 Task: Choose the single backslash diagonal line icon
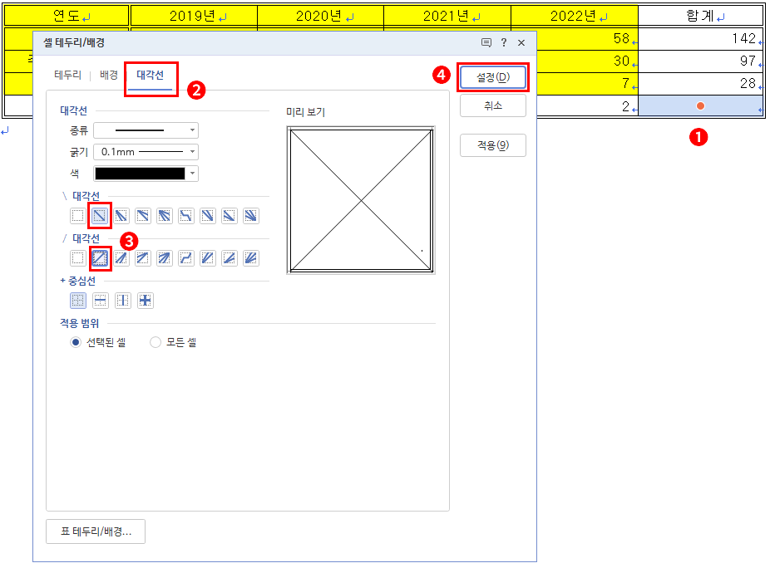coord(100,216)
